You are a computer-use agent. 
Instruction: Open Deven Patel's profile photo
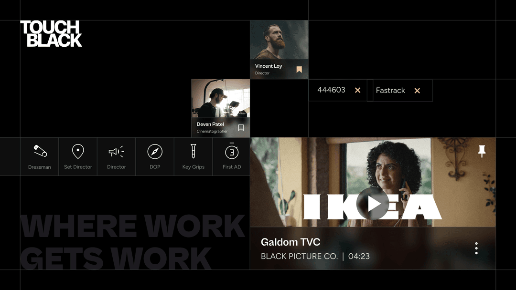click(x=220, y=98)
